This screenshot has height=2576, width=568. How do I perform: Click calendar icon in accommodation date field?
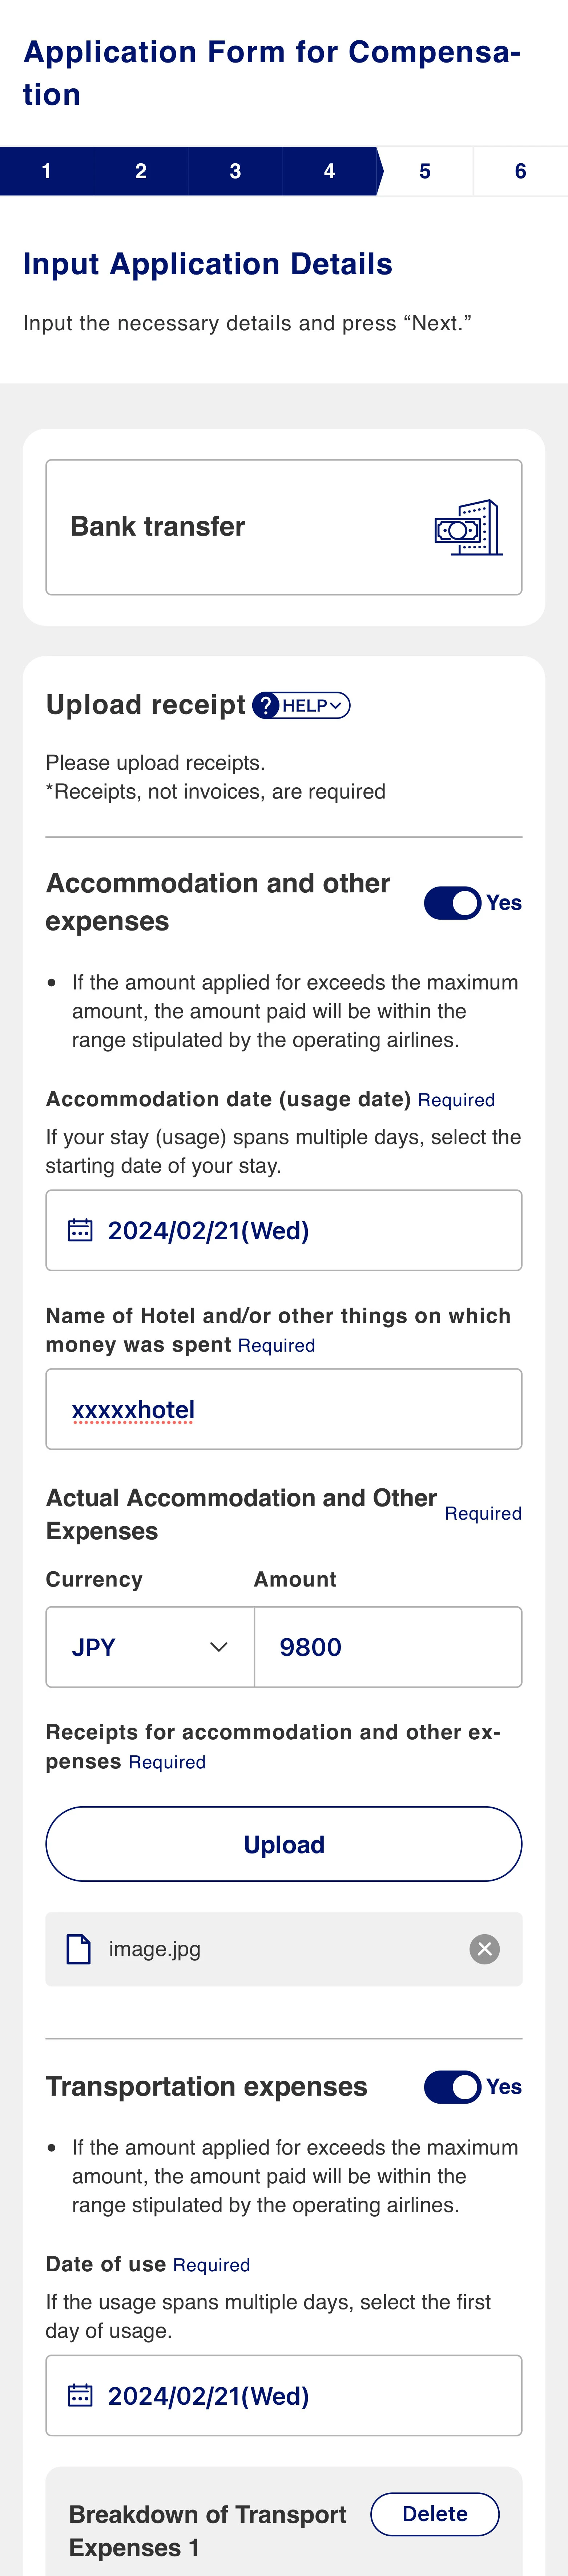[80, 1230]
